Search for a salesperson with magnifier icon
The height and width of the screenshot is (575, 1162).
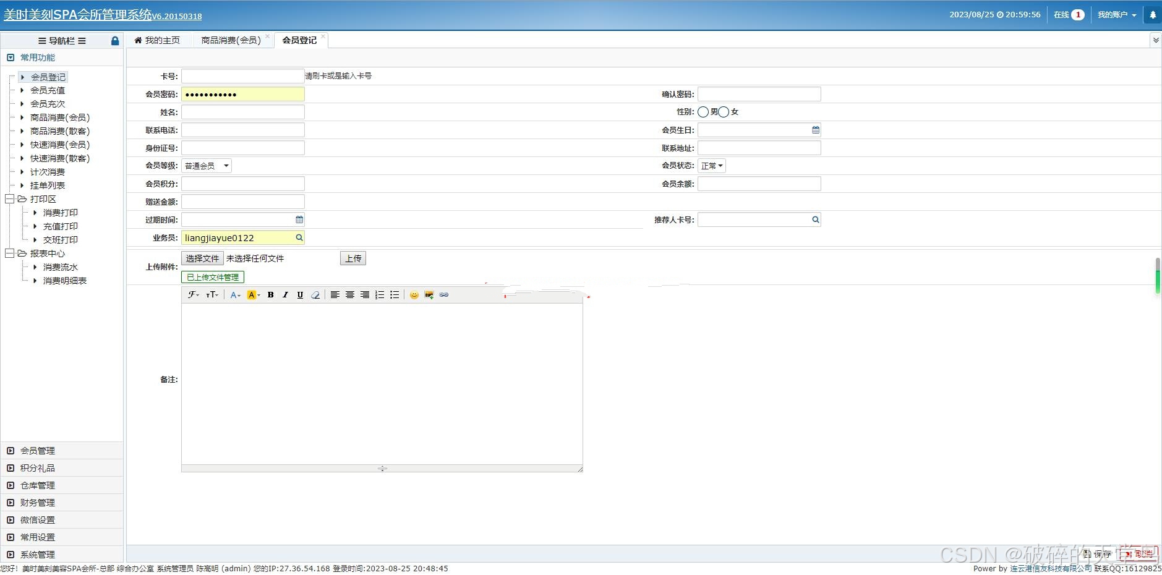point(299,237)
